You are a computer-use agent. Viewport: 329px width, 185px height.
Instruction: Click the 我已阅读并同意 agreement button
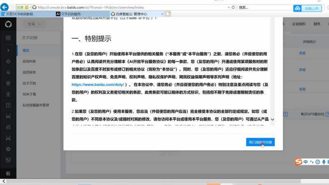(x=260, y=142)
